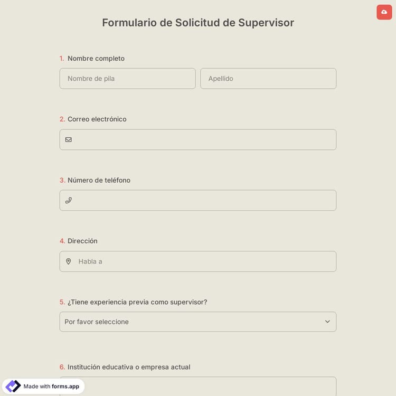Click the envelope icon in email field
Screen dimensions: 396x396
(69, 140)
